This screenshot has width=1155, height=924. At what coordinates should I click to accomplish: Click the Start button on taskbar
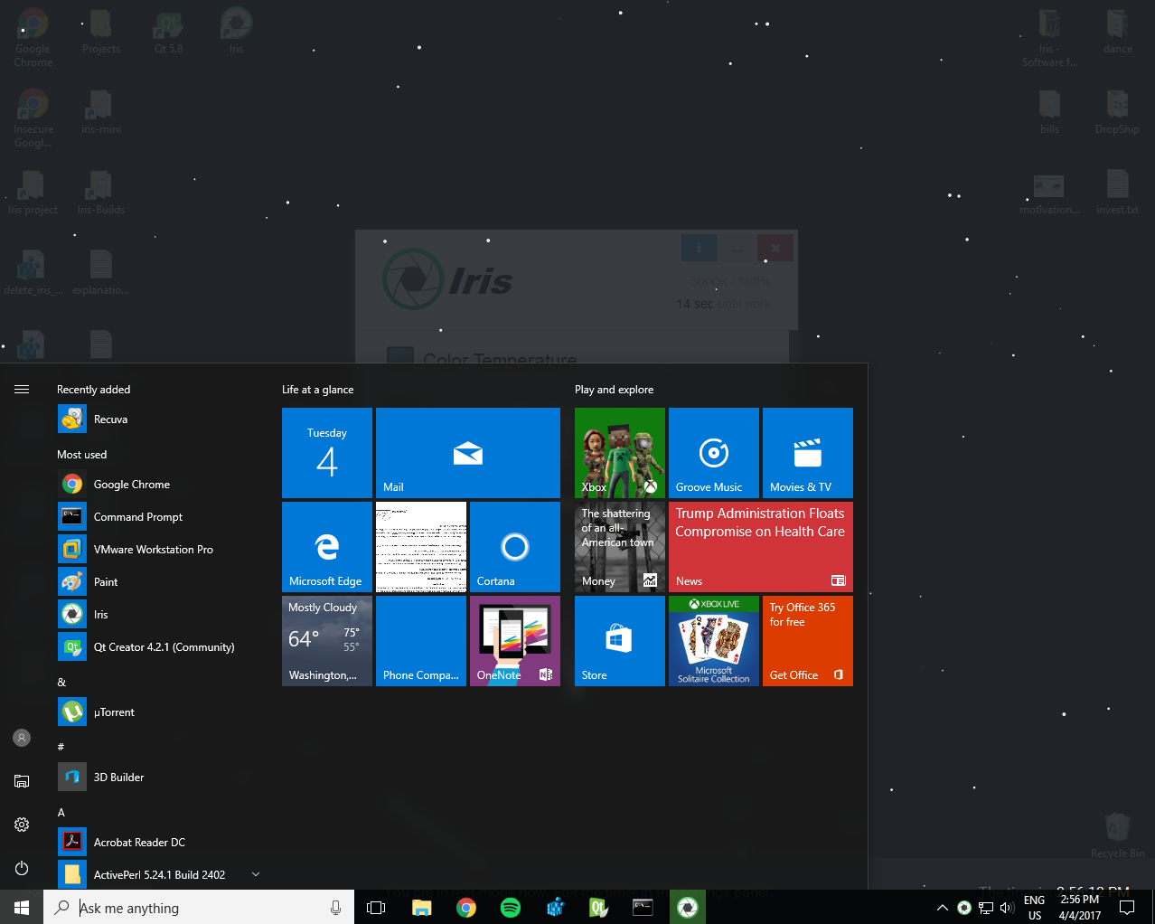22,907
